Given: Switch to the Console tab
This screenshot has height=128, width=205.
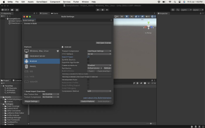Looking at the screenshot, I should (x=17, y=80).
